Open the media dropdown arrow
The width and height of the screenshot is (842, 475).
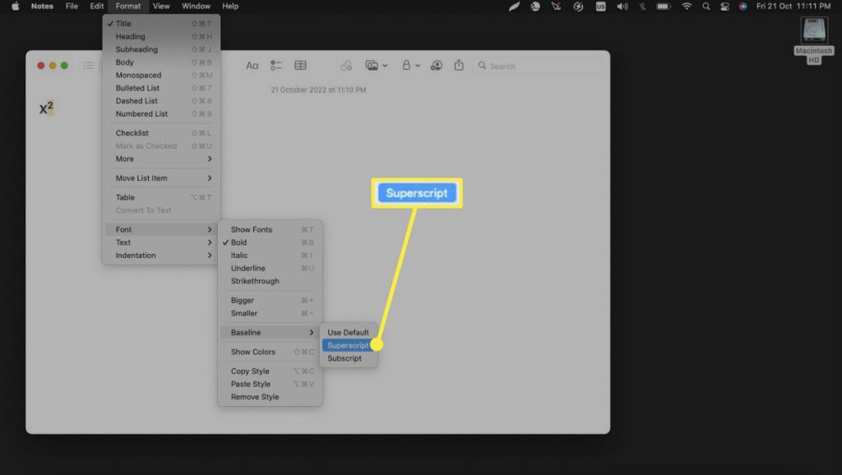[x=385, y=66]
